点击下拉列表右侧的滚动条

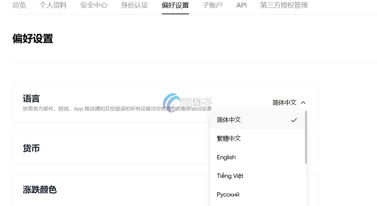(305, 136)
